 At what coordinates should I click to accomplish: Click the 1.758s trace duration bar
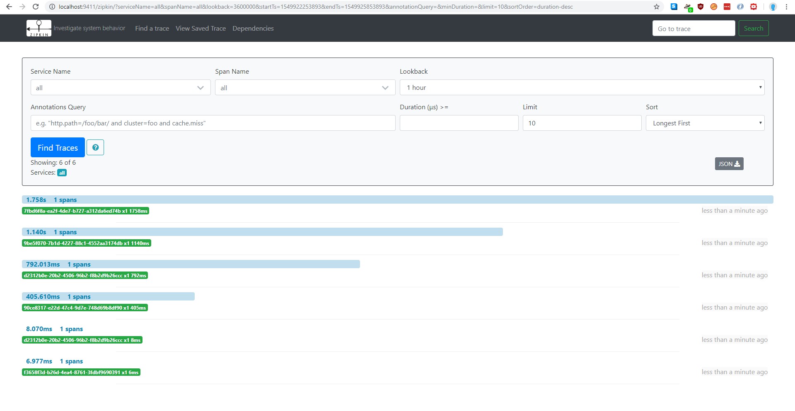coord(397,200)
